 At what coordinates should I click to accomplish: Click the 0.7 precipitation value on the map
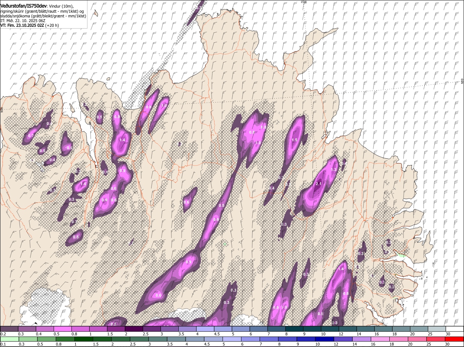click(31, 136)
